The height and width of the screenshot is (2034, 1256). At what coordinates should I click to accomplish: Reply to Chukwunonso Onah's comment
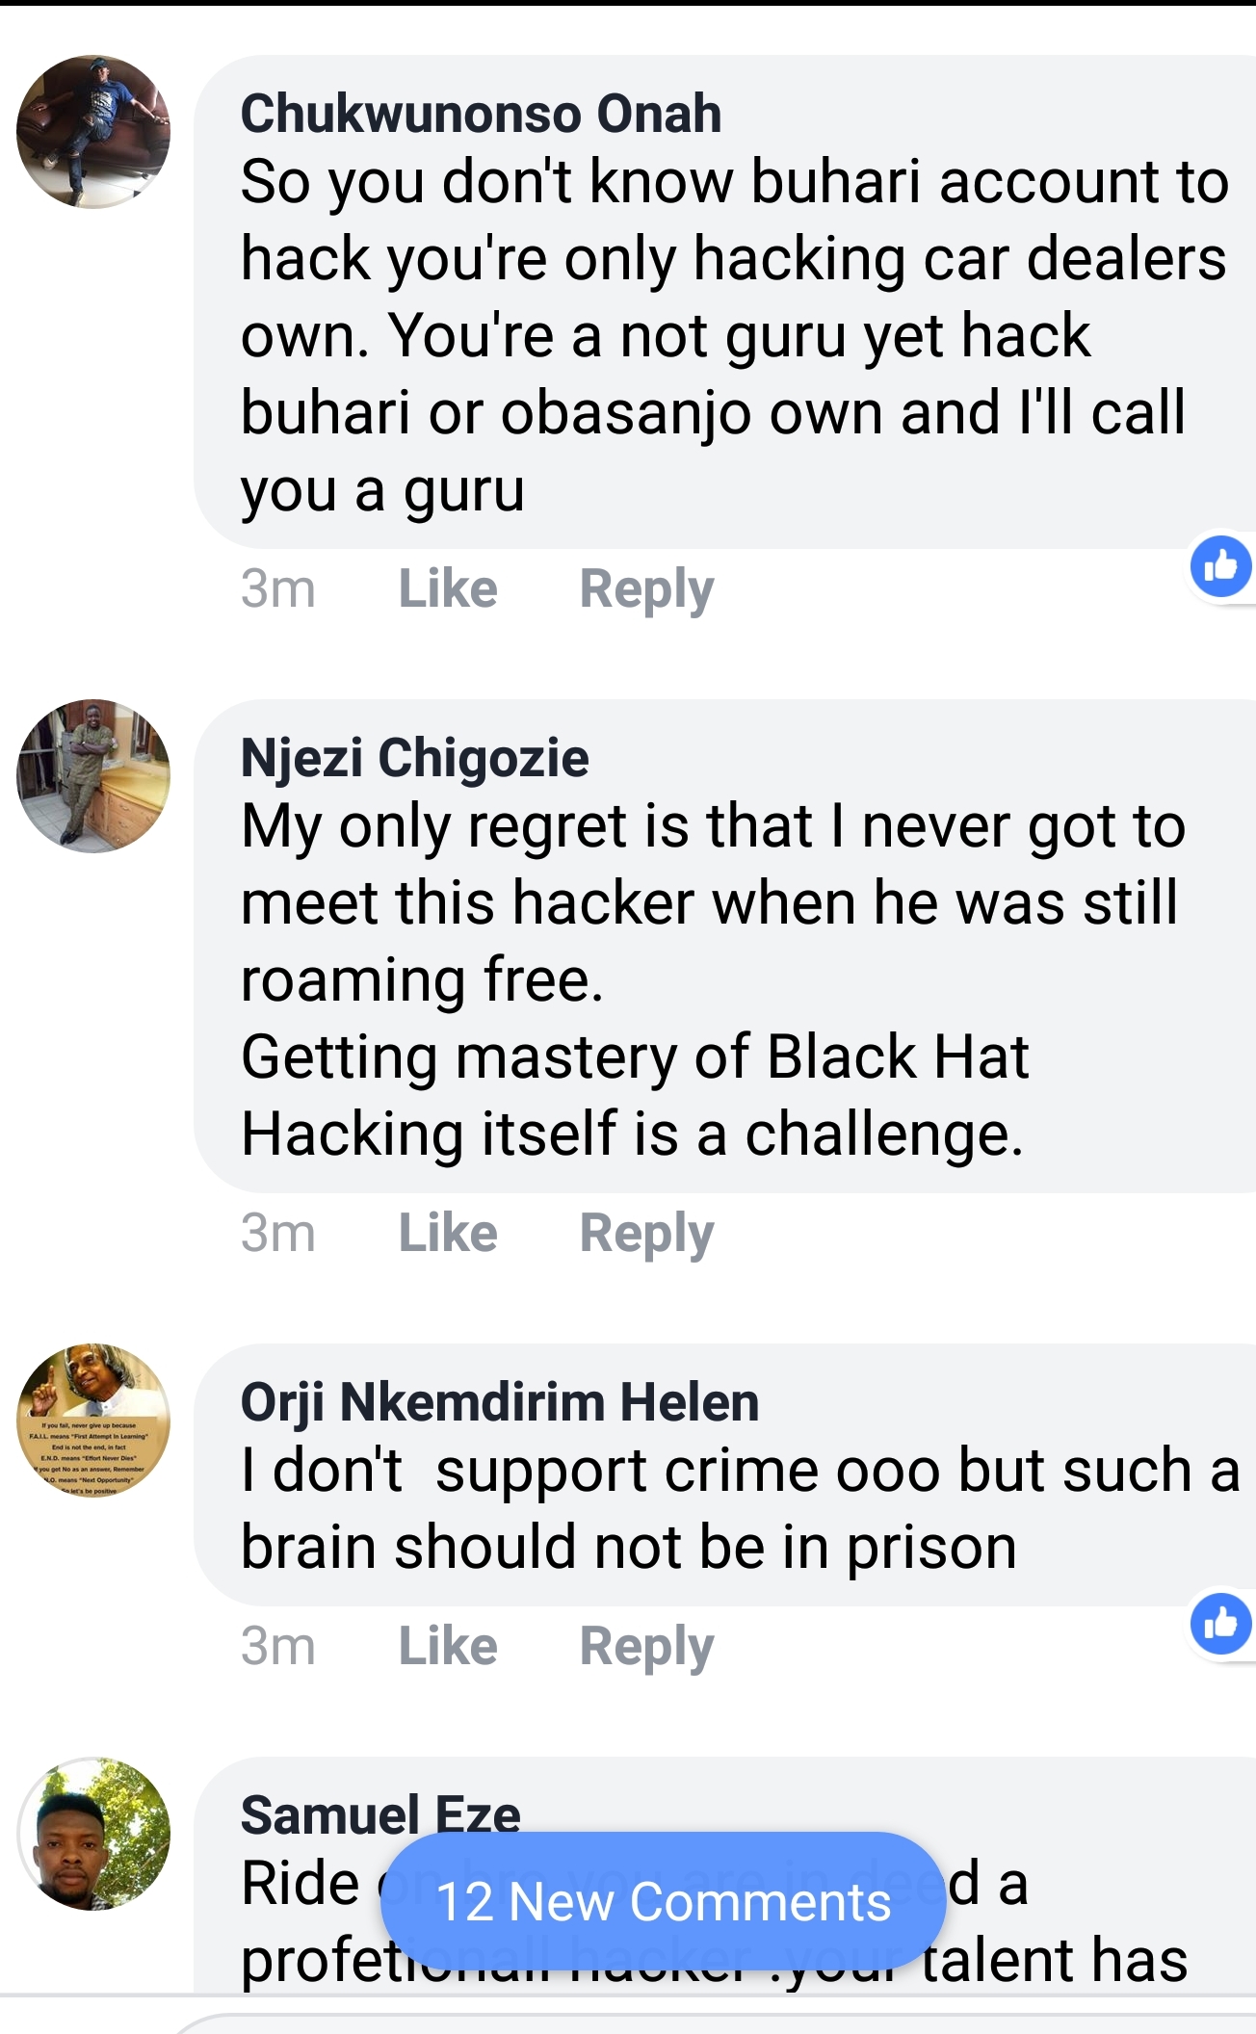click(x=646, y=588)
